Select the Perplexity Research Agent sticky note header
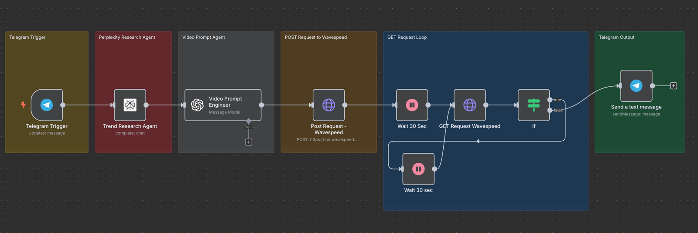 (x=127, y=37)
